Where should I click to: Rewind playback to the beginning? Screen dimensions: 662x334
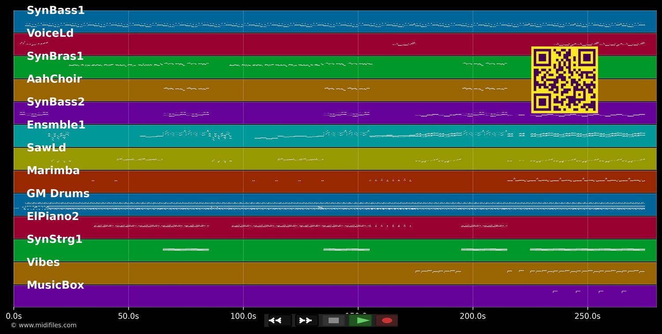pyautogui.click(x=277, y=320)
